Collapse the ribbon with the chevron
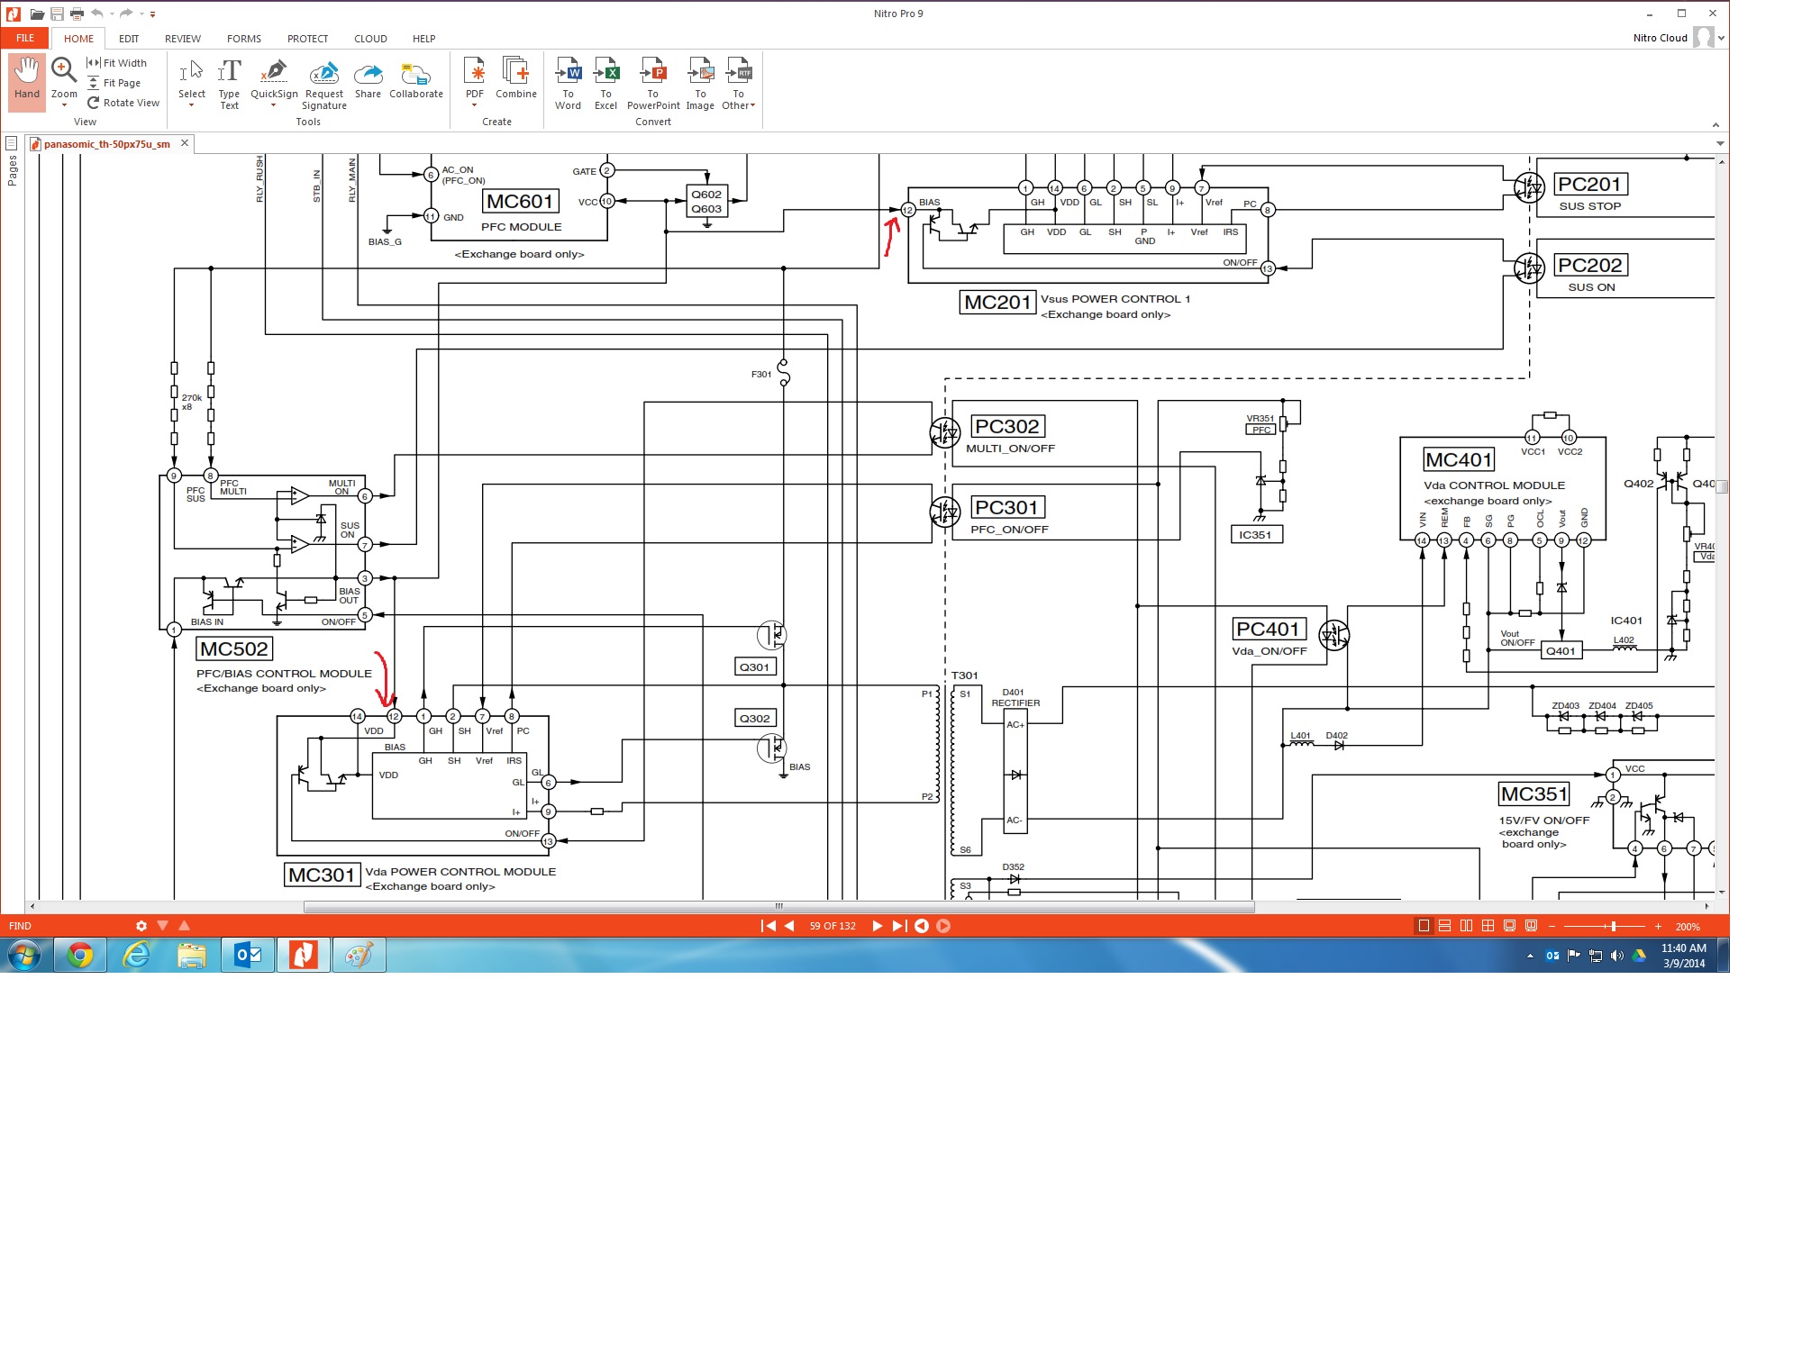Screen dimensions: 1802x1351 point(1715,125)
